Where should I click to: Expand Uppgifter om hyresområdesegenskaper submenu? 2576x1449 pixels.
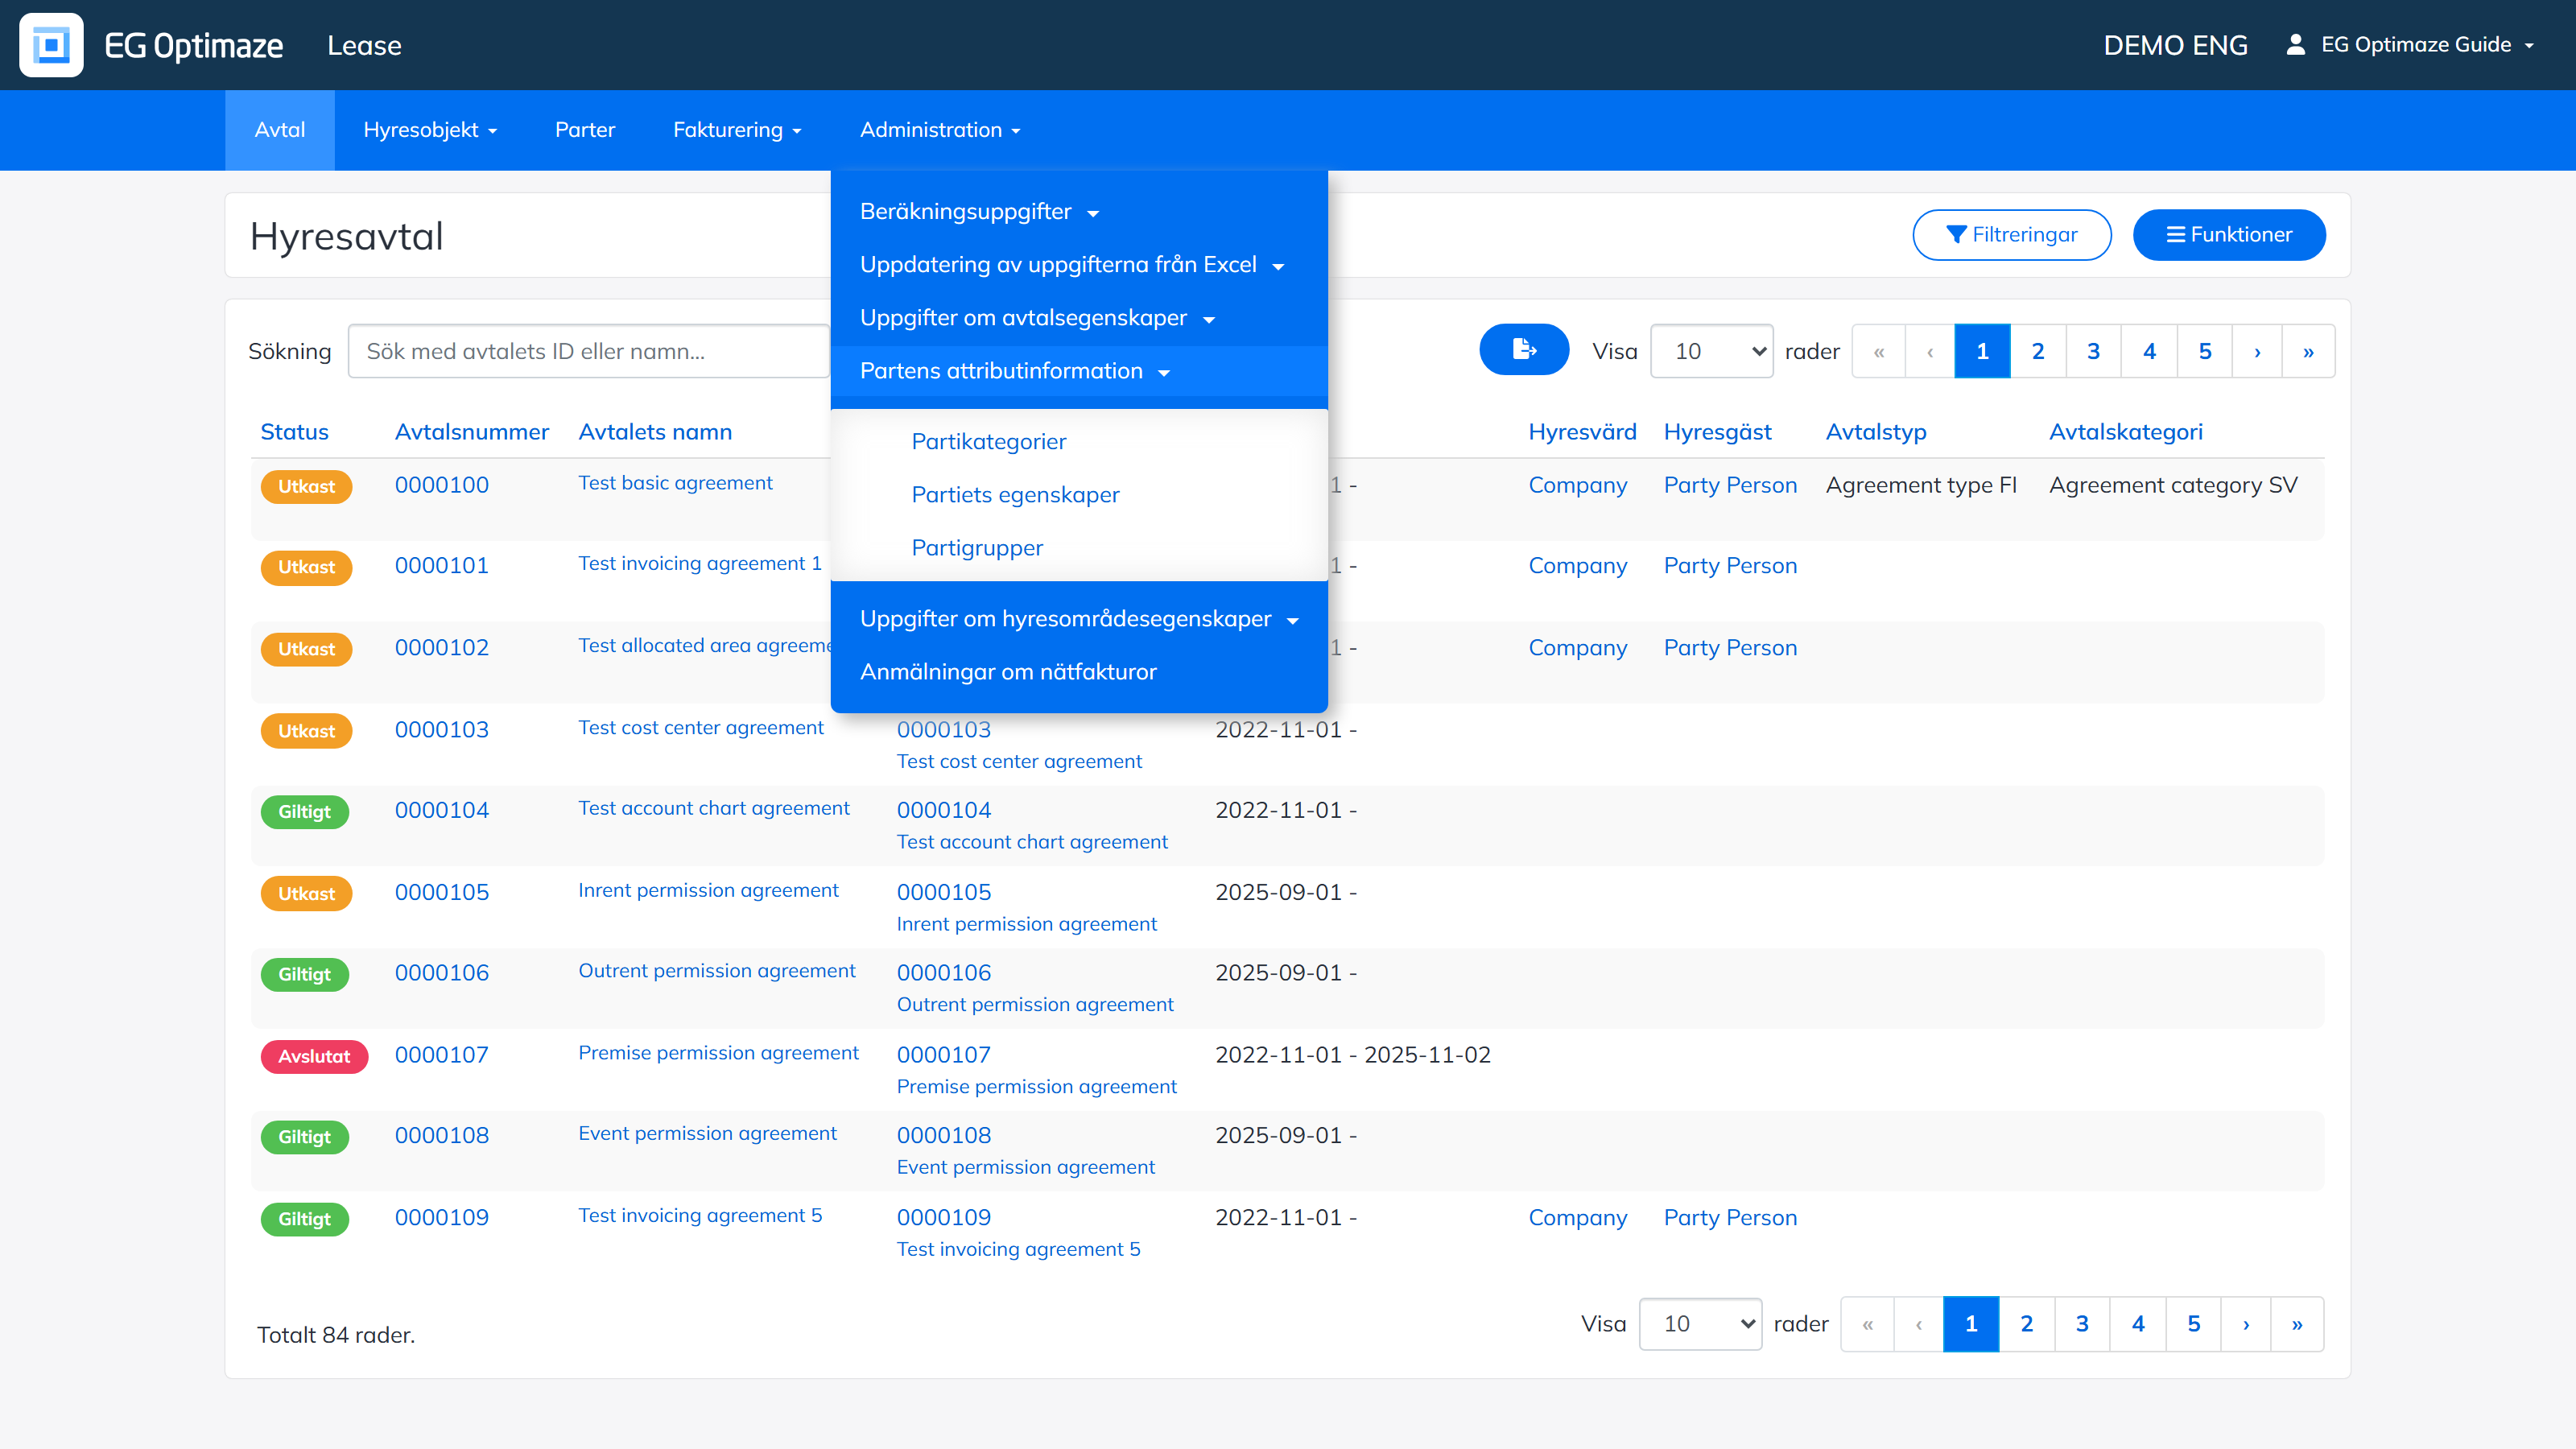1079,619
